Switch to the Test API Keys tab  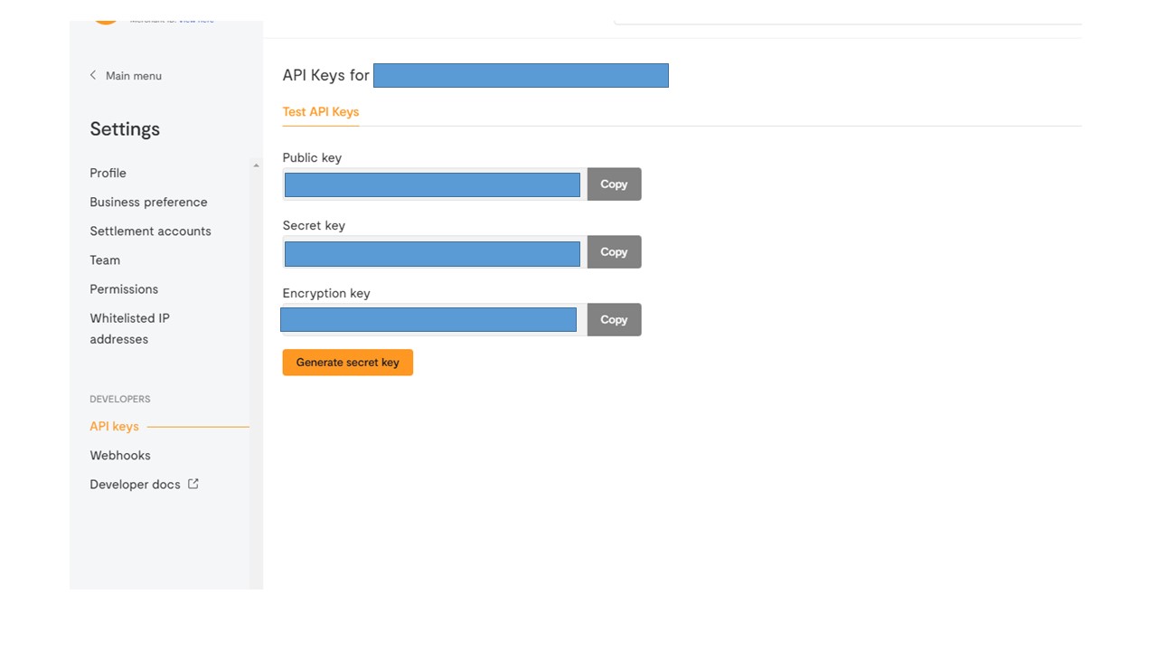click(321, 111)
